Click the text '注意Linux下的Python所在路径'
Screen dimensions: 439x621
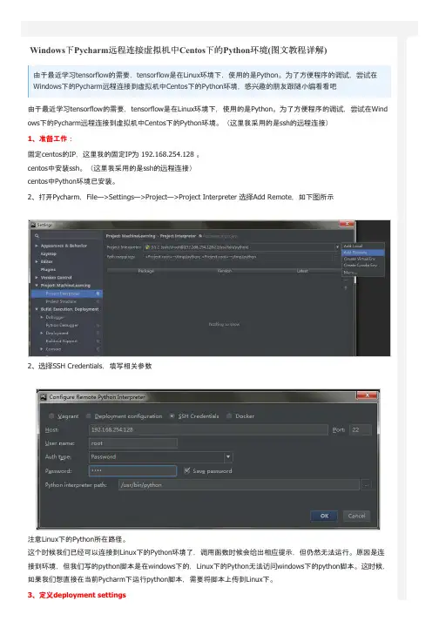[78, 539]
